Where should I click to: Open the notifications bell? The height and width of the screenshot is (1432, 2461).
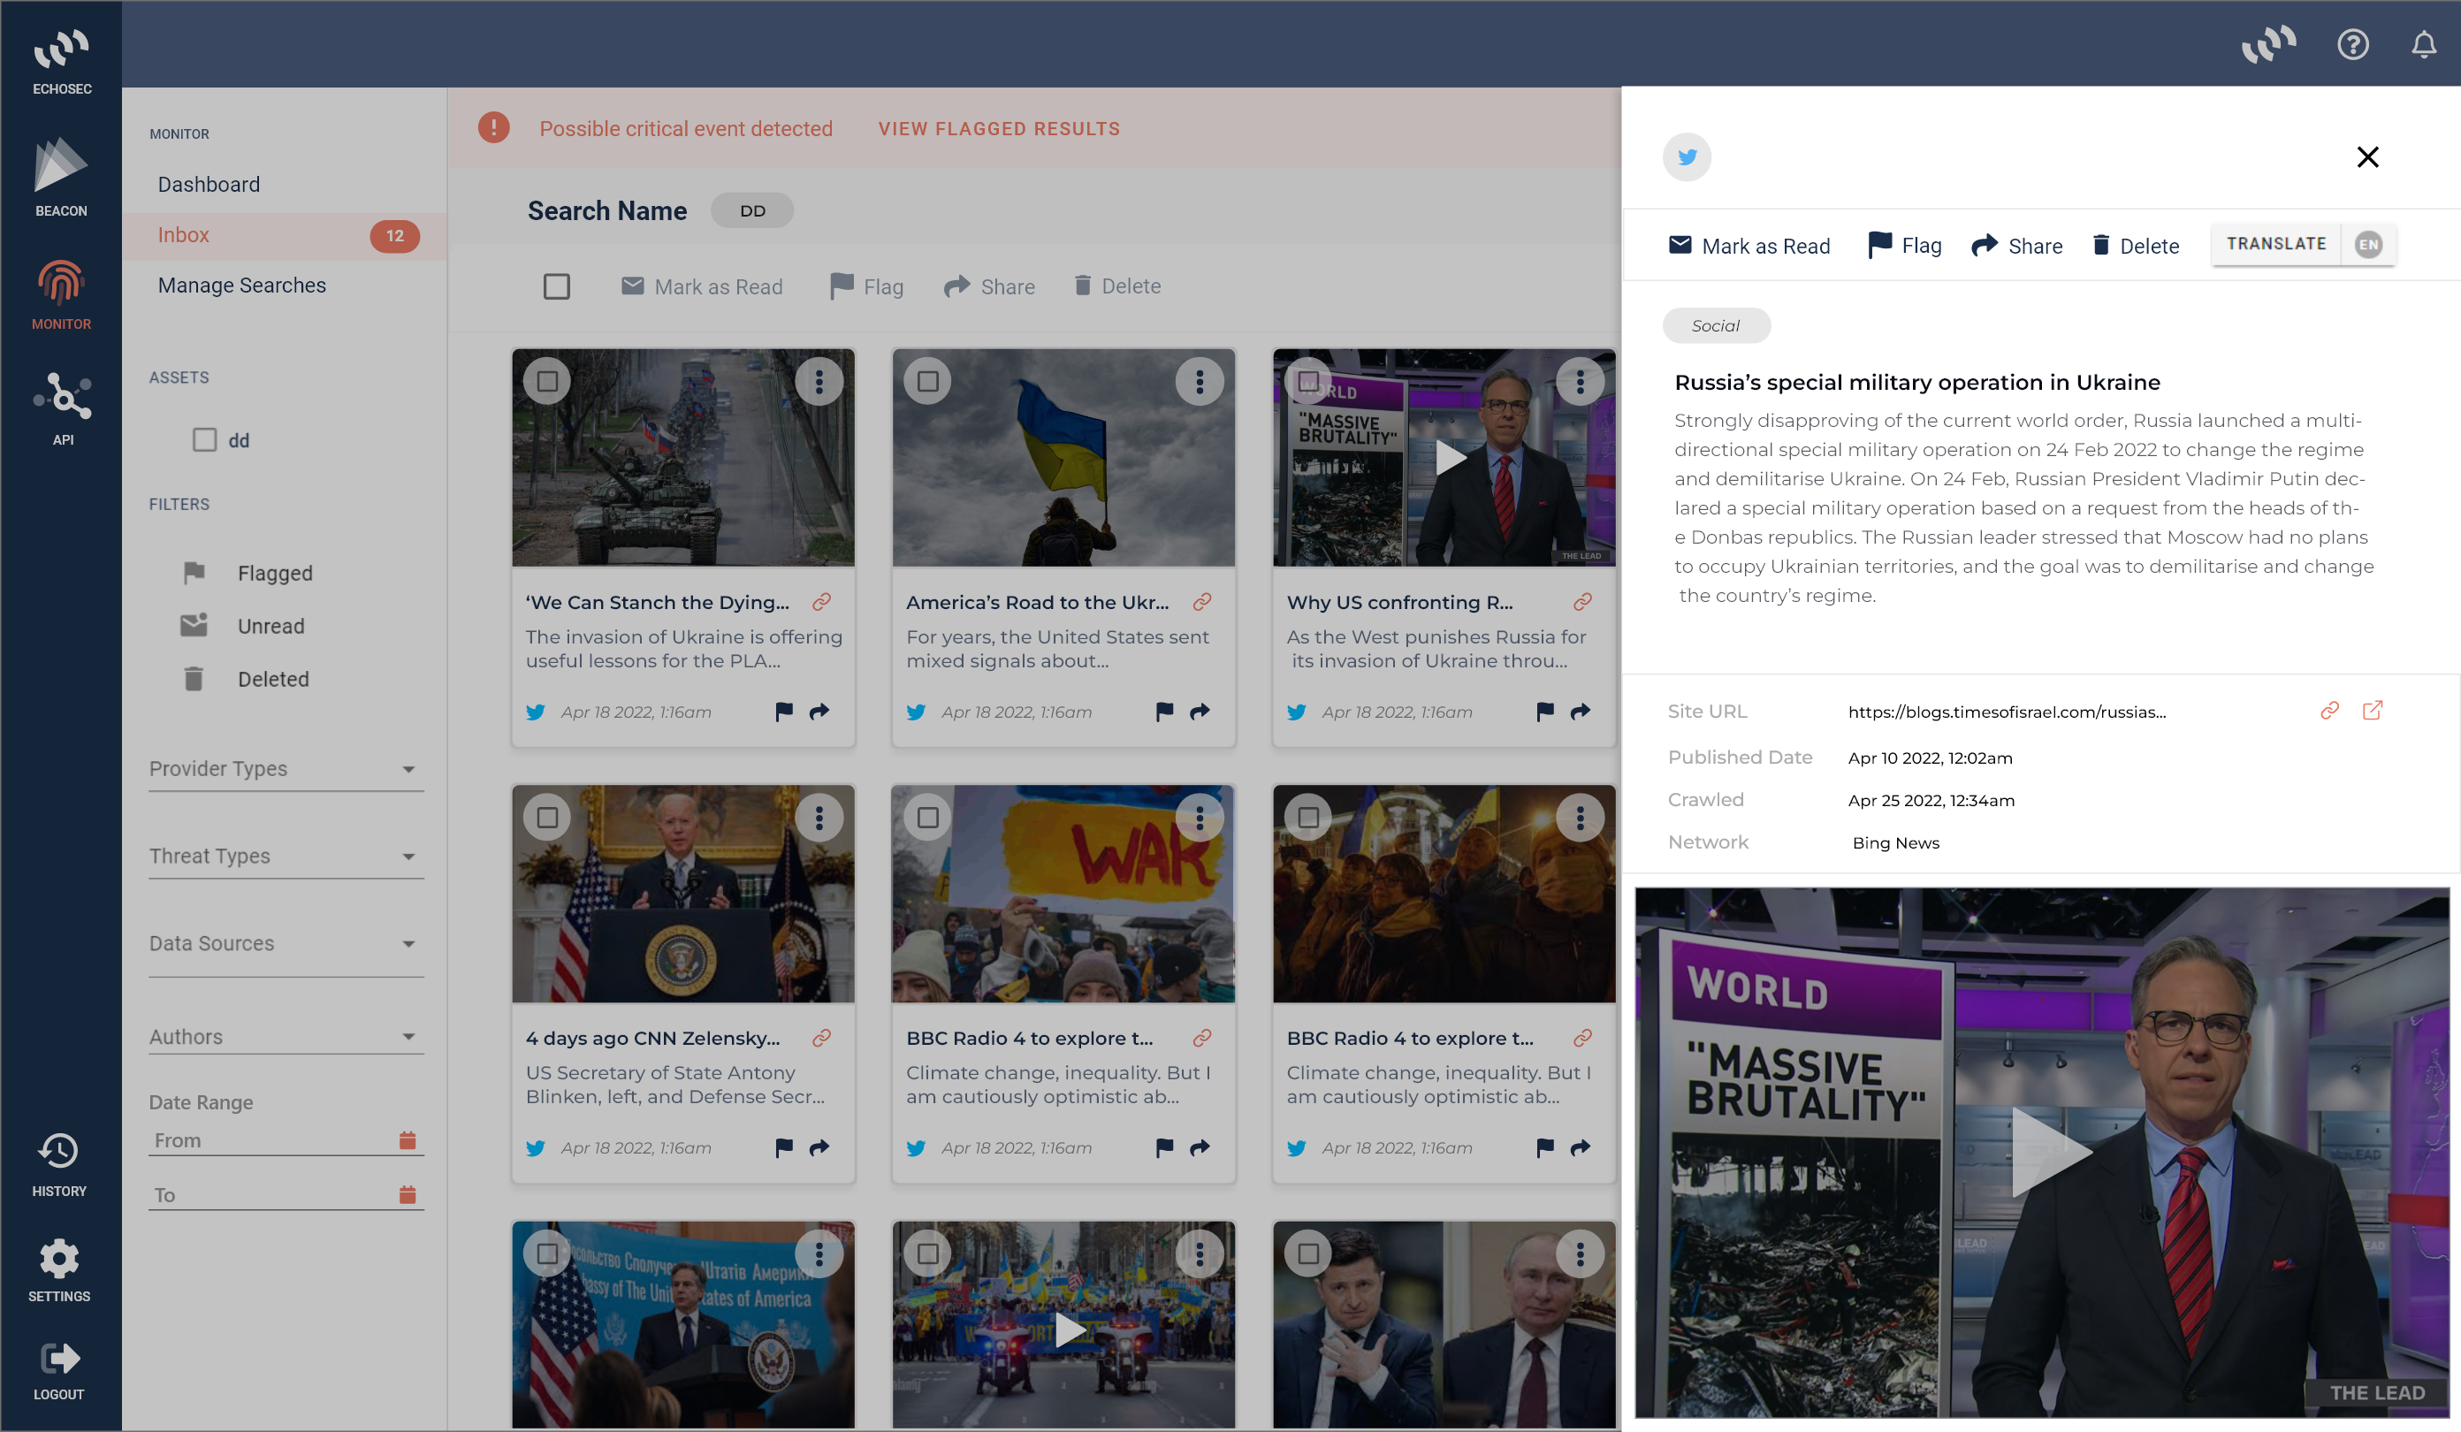click(x=2423, y=44)
